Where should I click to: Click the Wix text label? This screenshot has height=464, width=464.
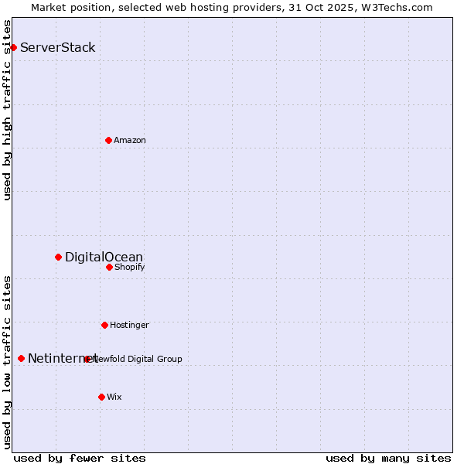pos(114,397)
